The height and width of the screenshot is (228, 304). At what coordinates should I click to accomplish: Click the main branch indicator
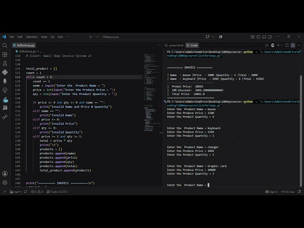(x=16, y=192)
